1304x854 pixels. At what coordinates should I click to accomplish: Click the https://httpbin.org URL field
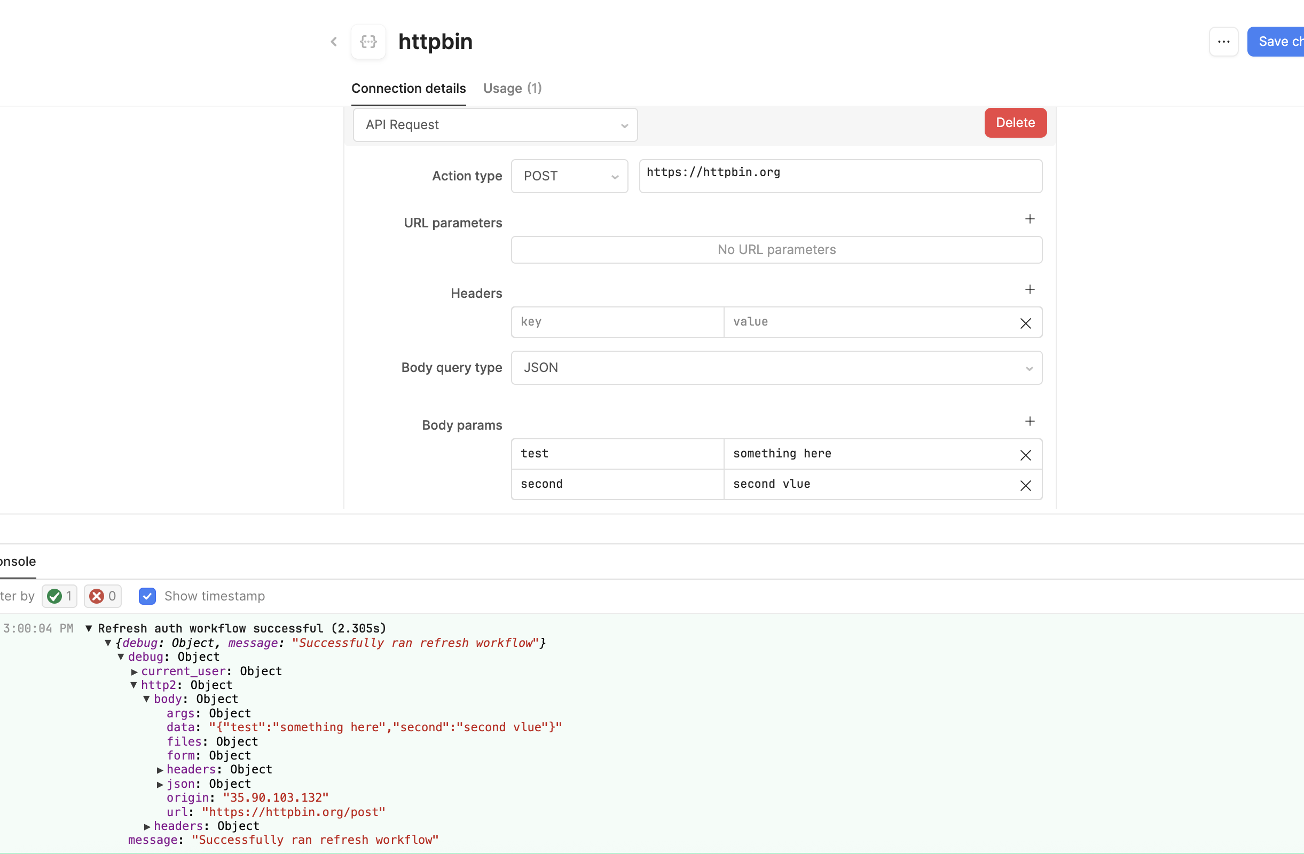[840, 176]
